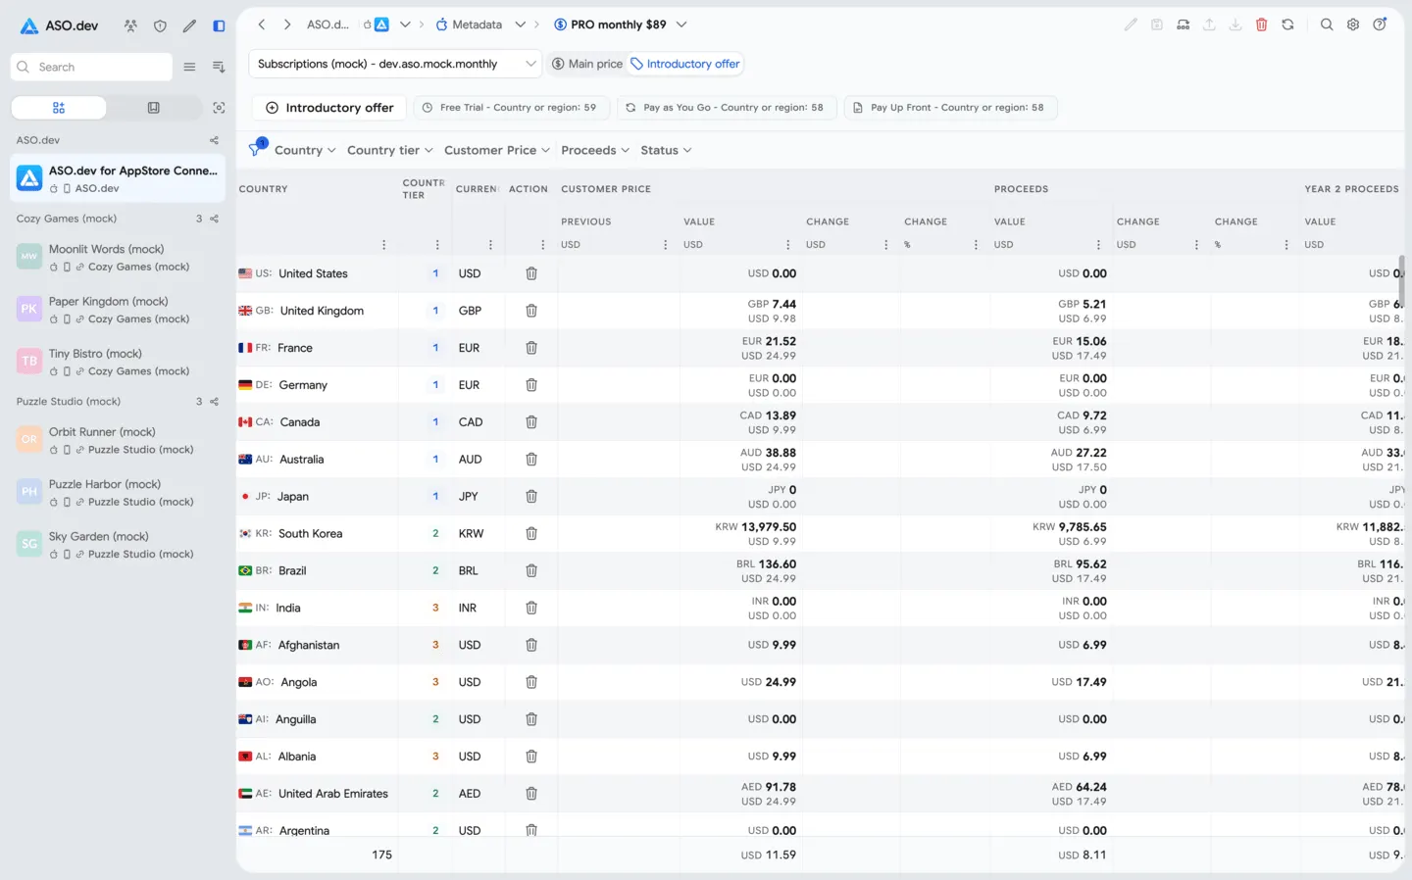Open the Country column header menu
Screen dimensions: 1412x880
[x=383, y=245]
